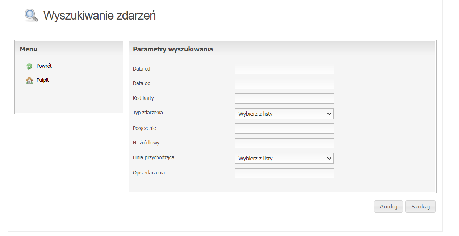Focus the Nr źródłowy text field
This screenshot has height=236, width=459.
(284, 143)
